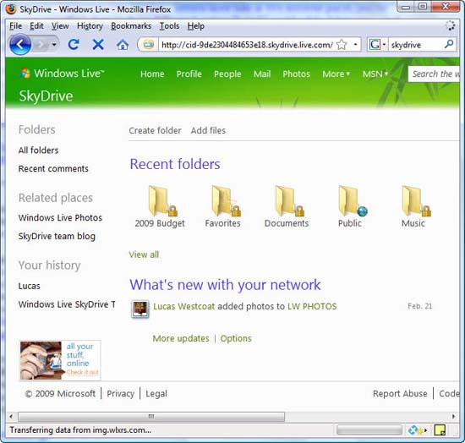Click View all under Recent folders
The height and width of the screenshot is (443, 465).
tap(144, 254)
